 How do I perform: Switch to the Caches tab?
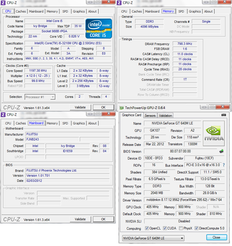click(21, 11)
